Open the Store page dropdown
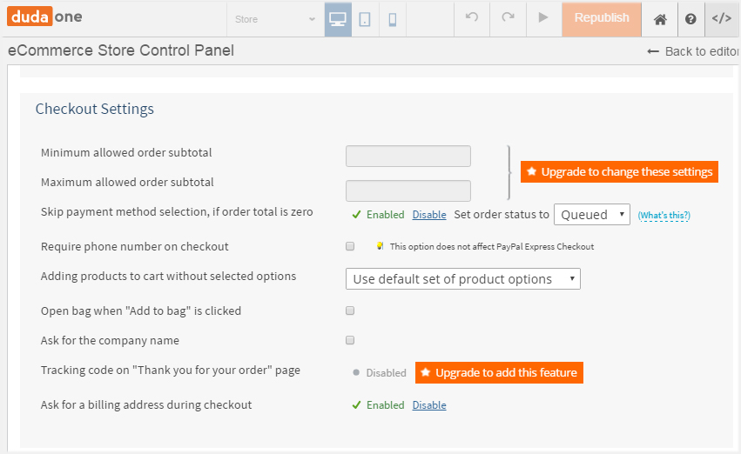Image resolution: width=741 pixels, height=454 pixels. coord(274,19)
